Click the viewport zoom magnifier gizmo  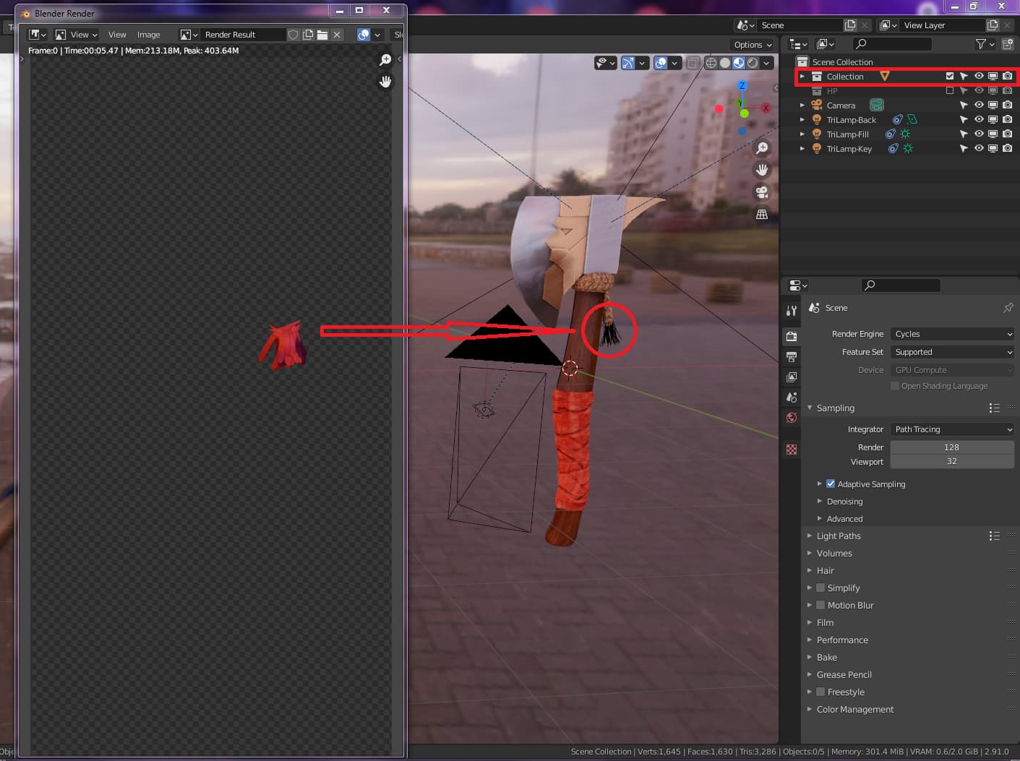762,148
